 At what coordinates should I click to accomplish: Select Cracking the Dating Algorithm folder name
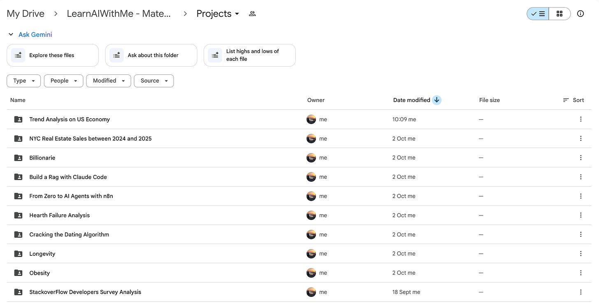coord(69,234)
